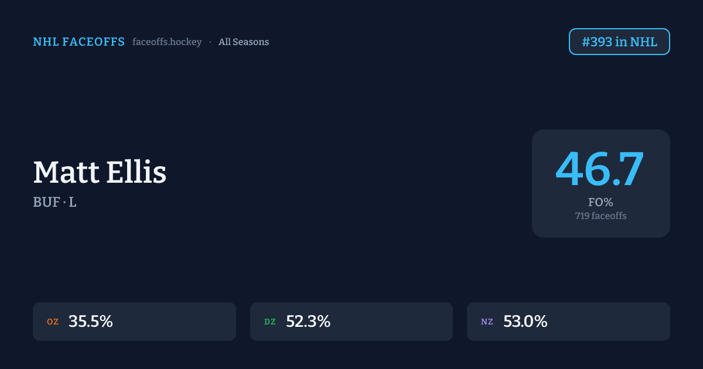This screenshot has width=703, height=369.
Task: Click the dot separator before All Seasons
Action: click(210, 42)
